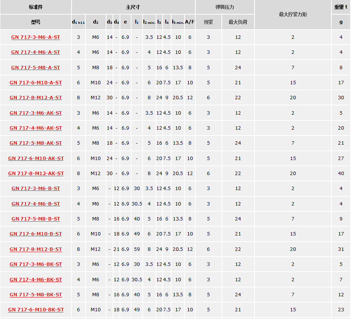351x319 pixels.
Task: Click l1 value 30.5 in GN 717-4-M6-B-ST row
Action: (x=137, y=204)
